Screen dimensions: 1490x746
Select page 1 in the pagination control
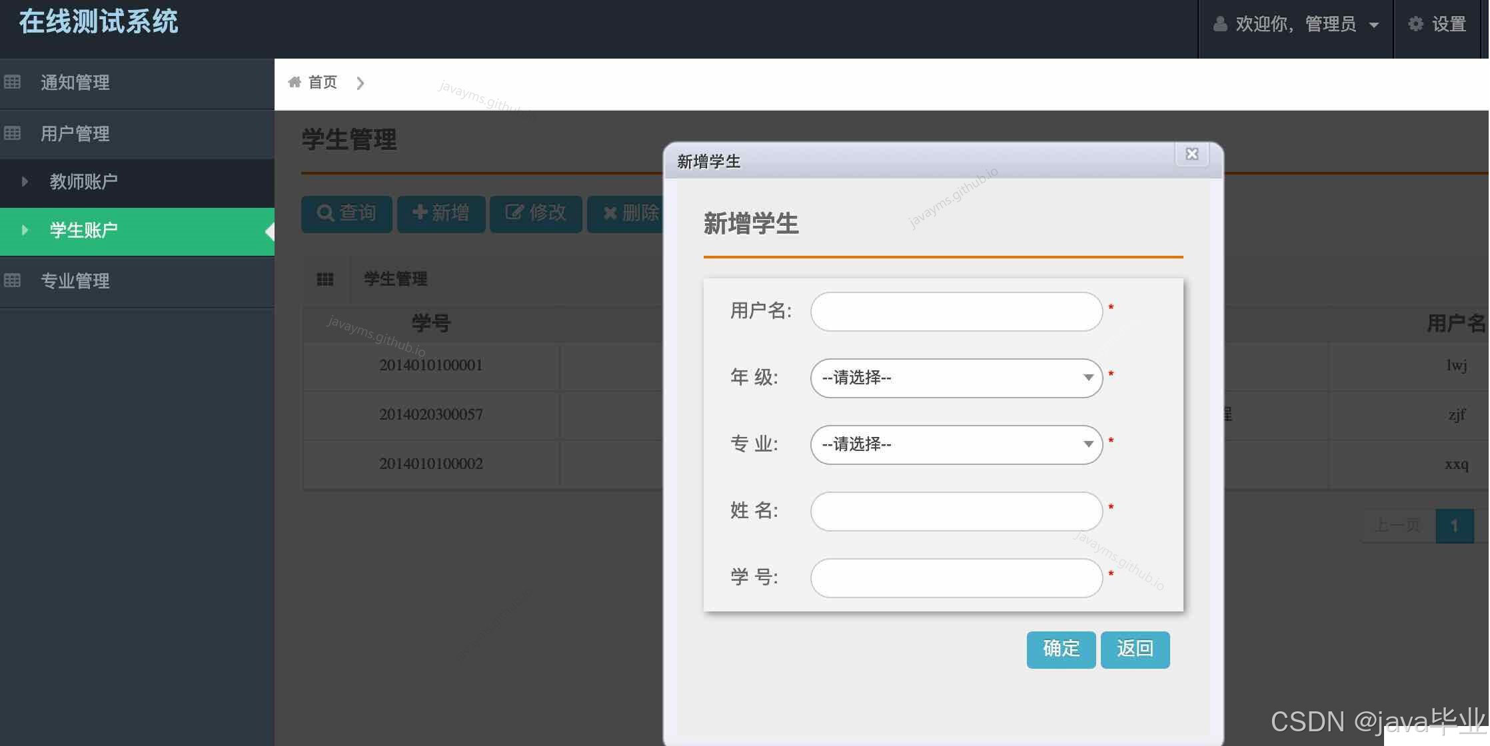tap(1455, 526)
